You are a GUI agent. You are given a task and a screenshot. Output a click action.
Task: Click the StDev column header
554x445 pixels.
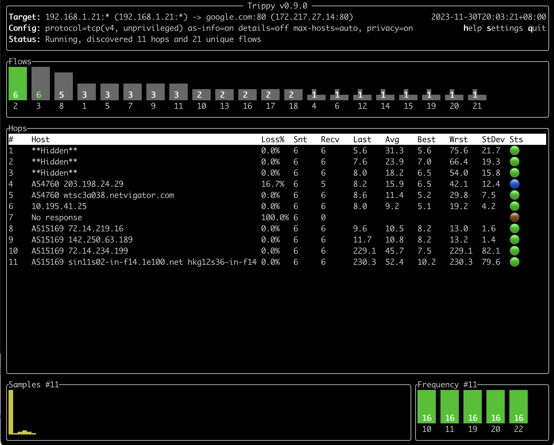tap(493, 139)
